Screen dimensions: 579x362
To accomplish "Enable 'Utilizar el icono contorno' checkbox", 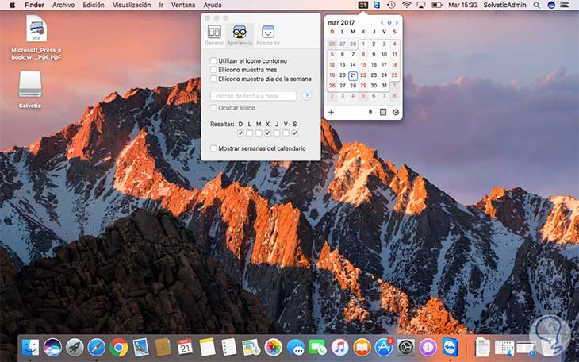I will click(x=213, y=60).
